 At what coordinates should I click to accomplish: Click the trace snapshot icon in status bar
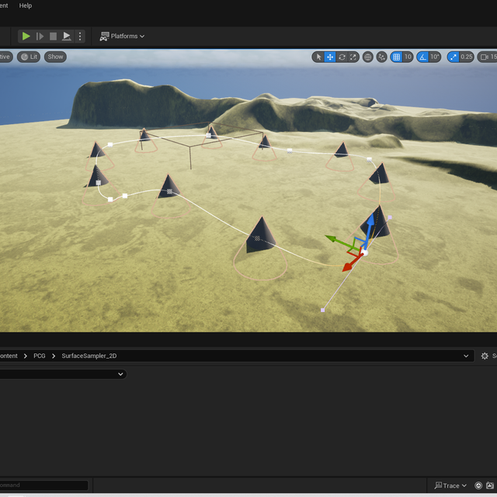pos(490,485)
